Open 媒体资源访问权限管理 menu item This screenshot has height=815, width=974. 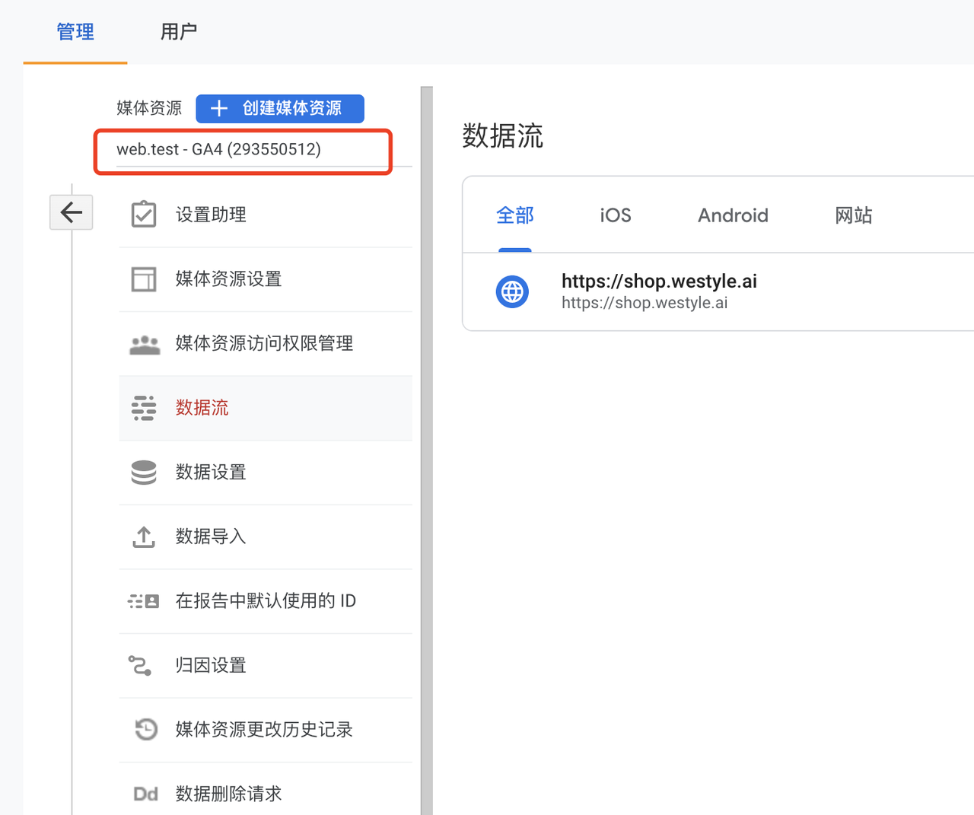tap(266, 343)
